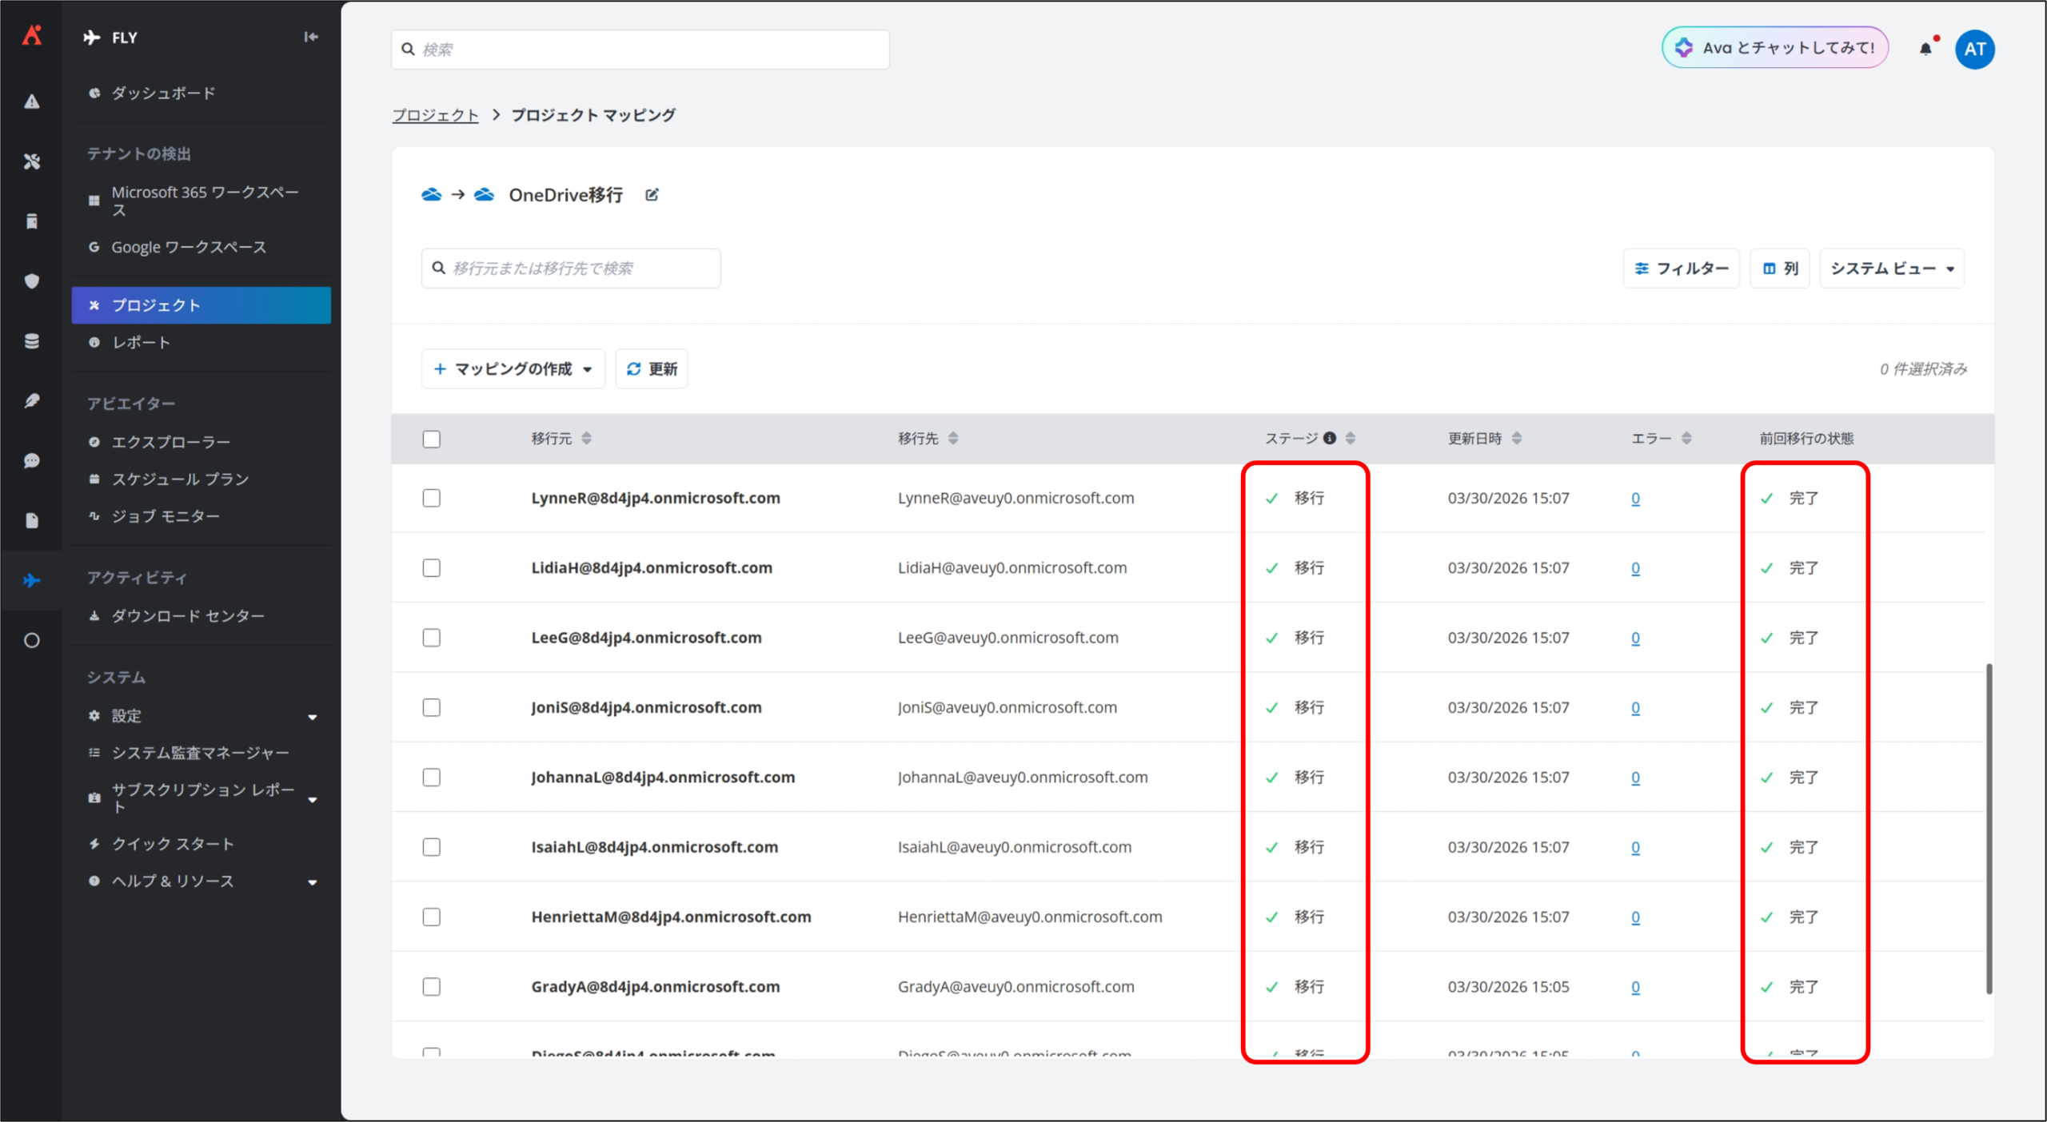Image resolution: width=2047 pixels, height=1122 pixels.
Task: Click the shield icon in left rail
Action: (x=31, y=281)
